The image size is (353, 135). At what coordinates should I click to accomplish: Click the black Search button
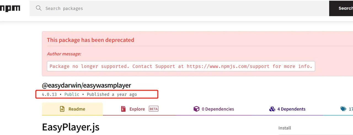(x=341, y=9)
